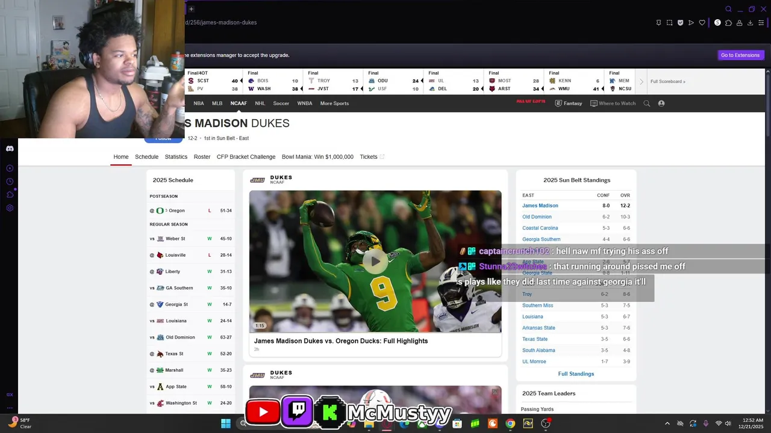Open the taskbar clock showing 12:52 AM
The width and height of the screenshot is (771, 433).
(x=751, y=423)
